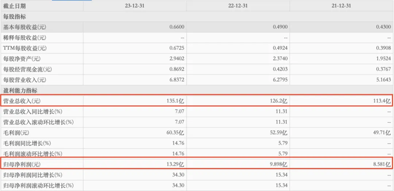
Task: Click the 23-12-31 column header
Action: [134, 6]
